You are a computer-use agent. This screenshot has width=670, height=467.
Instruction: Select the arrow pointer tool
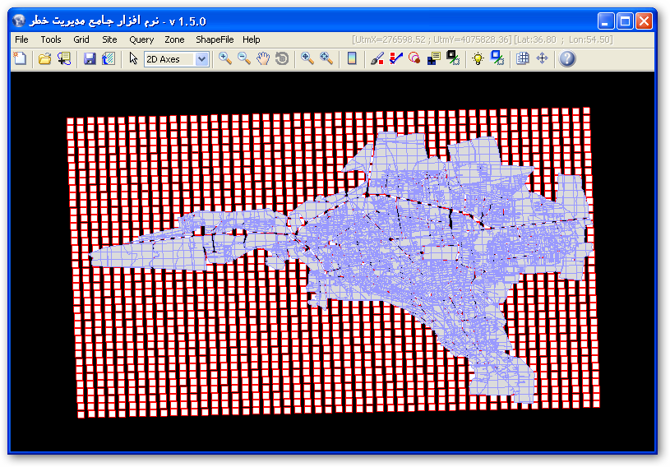coord(133,58)
